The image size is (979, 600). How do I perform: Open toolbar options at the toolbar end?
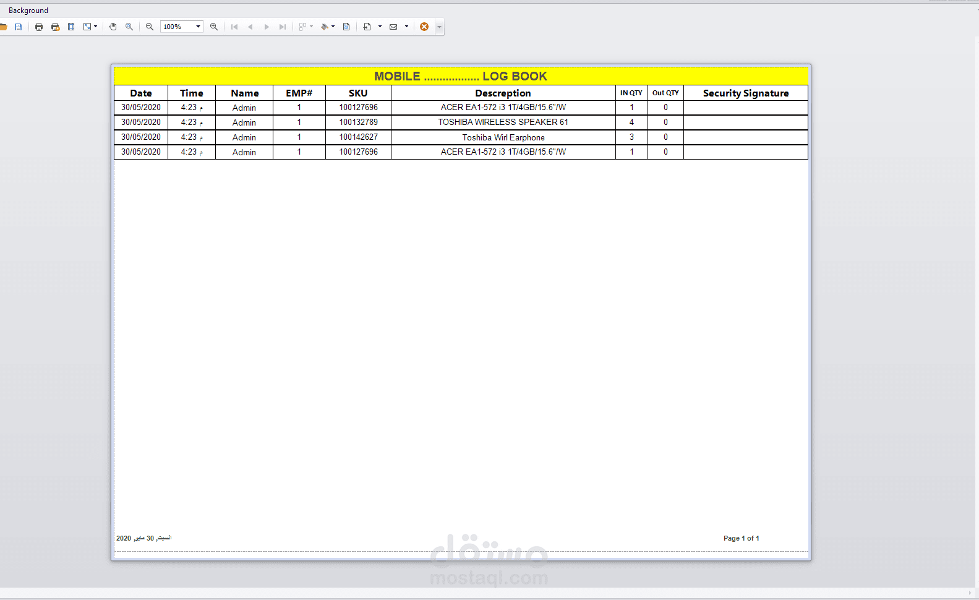(x=440, y=27)
